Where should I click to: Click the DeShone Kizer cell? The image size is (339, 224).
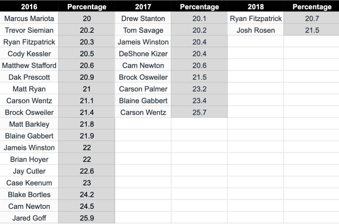pyautogui.click(x=143, y=54)
